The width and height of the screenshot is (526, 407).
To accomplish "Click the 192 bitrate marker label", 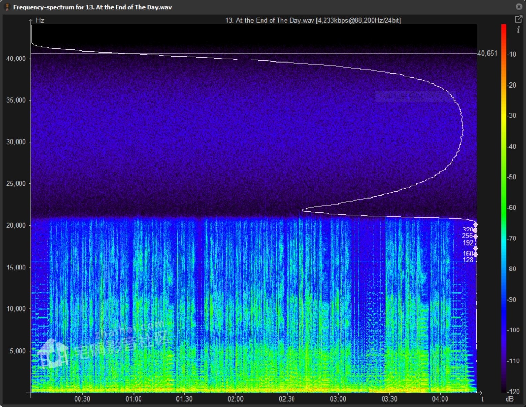I will point(468,243).
